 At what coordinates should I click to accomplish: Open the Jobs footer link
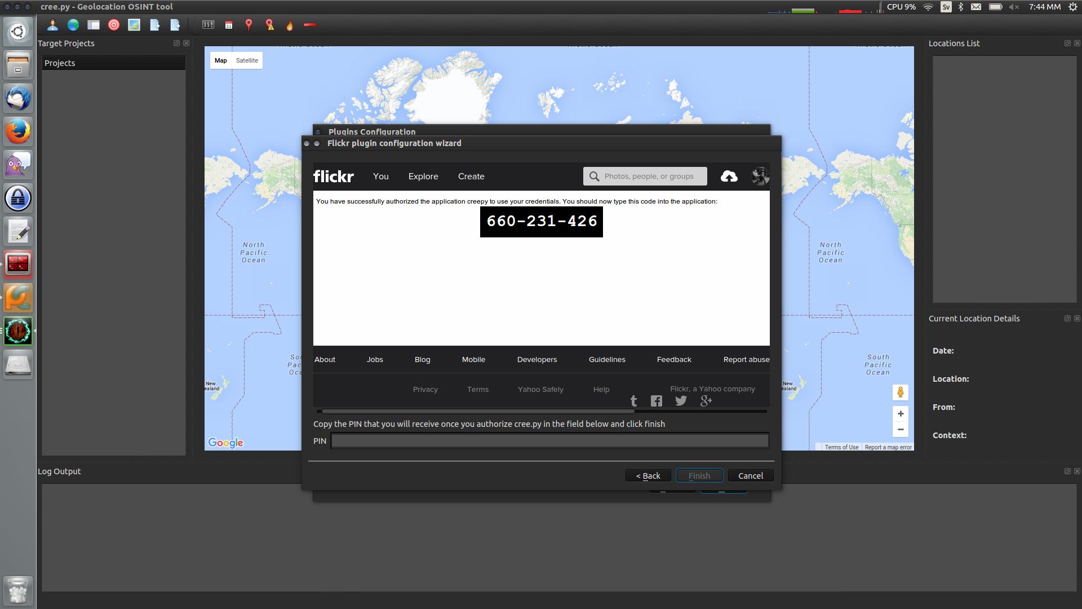[375, 360]
